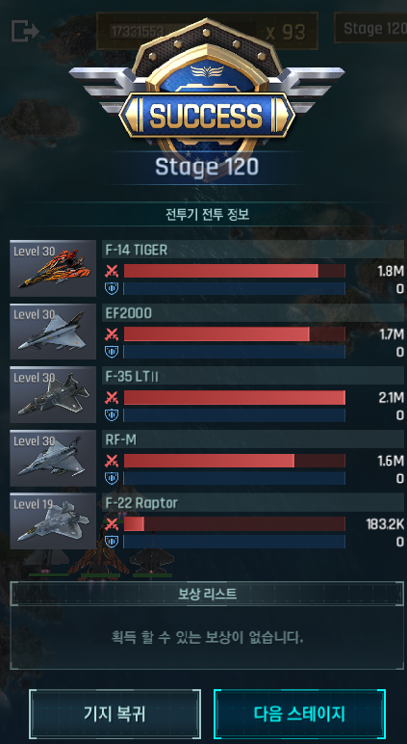Click the SUCCESS badge emblem

click(207, 97)
